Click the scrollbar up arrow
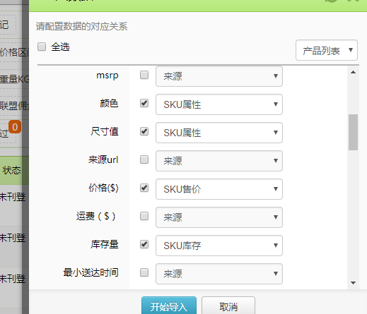 [x=353, y=72]
